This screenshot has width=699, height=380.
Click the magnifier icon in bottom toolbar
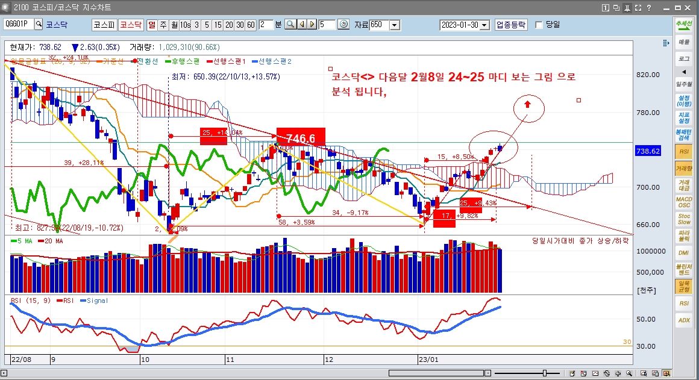click(x=628, y=373)
